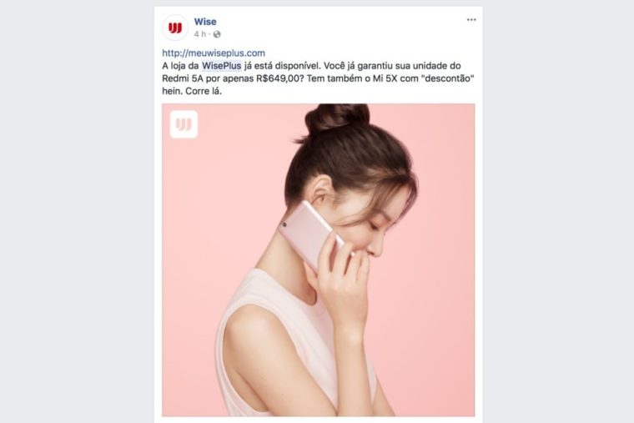Click the highlighted WisePlus mention
Image resolution: width=634 pixels, height=423 pixels.
click(221, 66)
